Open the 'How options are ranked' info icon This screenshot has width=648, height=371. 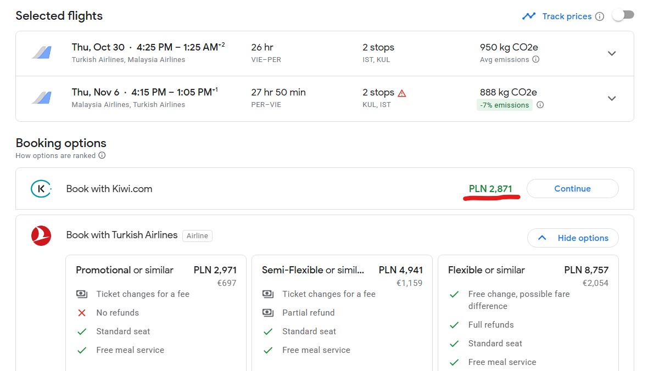[102, 155]
